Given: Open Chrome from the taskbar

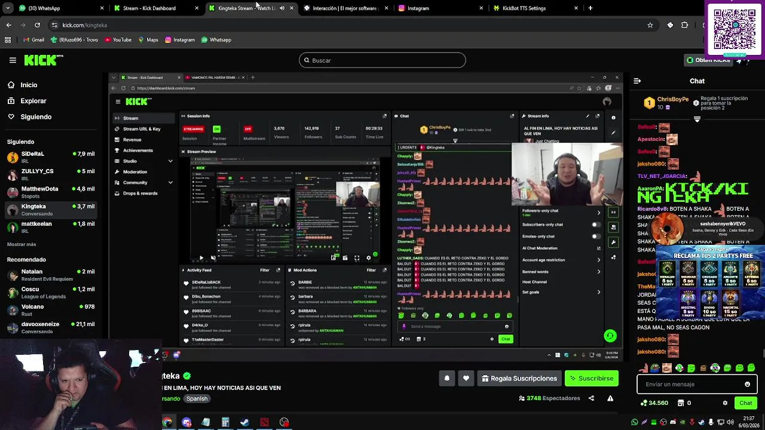Looking at the screenshot, I should (x=167, y=422).
